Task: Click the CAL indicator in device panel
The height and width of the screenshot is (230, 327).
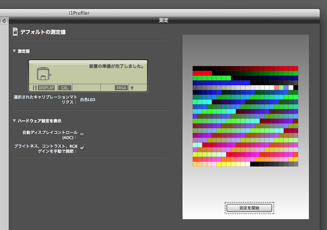Action: (65, 88)
